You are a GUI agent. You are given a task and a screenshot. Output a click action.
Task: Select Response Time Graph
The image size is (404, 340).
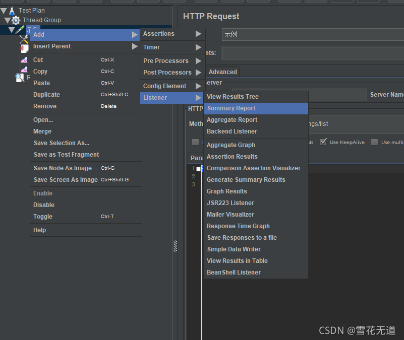pos(256,226)
